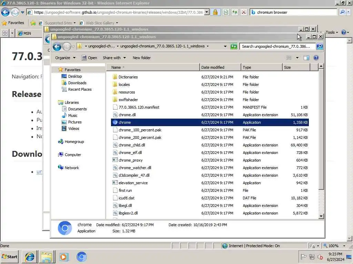Expand the Explorer address bar history dropdown
The image size is (353, 264).
coord(225,46)
